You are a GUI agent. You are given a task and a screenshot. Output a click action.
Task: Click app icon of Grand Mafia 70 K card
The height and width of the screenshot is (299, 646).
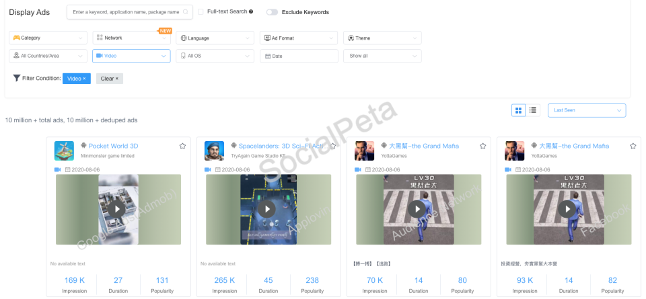coord(364,151)
